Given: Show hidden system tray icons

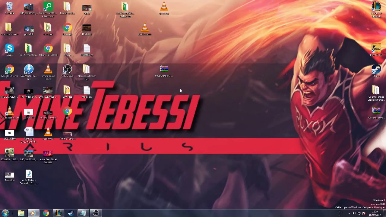Looking at the screenshot, I should (349, 213).
